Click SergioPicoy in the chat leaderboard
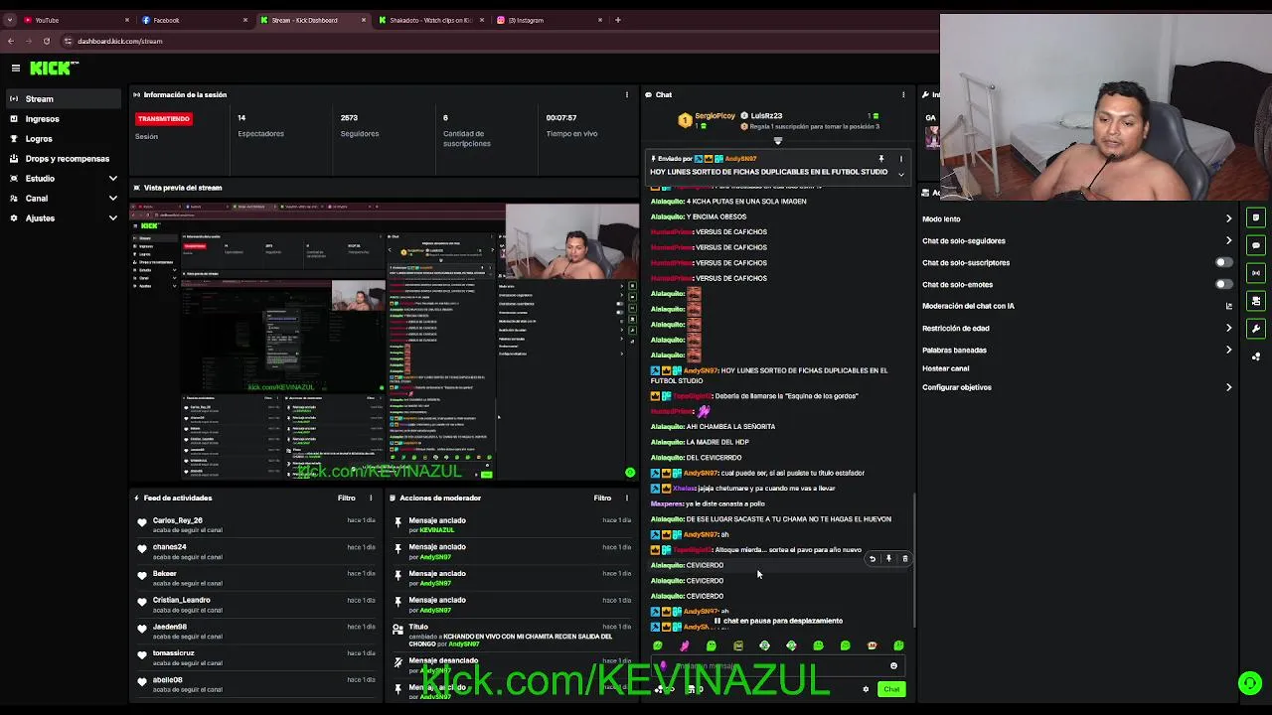The image size is (1272, 715). (x=715, y=116)
